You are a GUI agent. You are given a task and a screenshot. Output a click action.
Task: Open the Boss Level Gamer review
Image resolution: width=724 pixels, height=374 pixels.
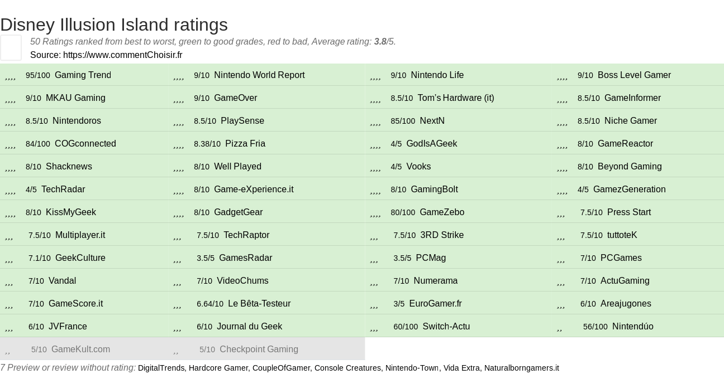click(634, 75)
